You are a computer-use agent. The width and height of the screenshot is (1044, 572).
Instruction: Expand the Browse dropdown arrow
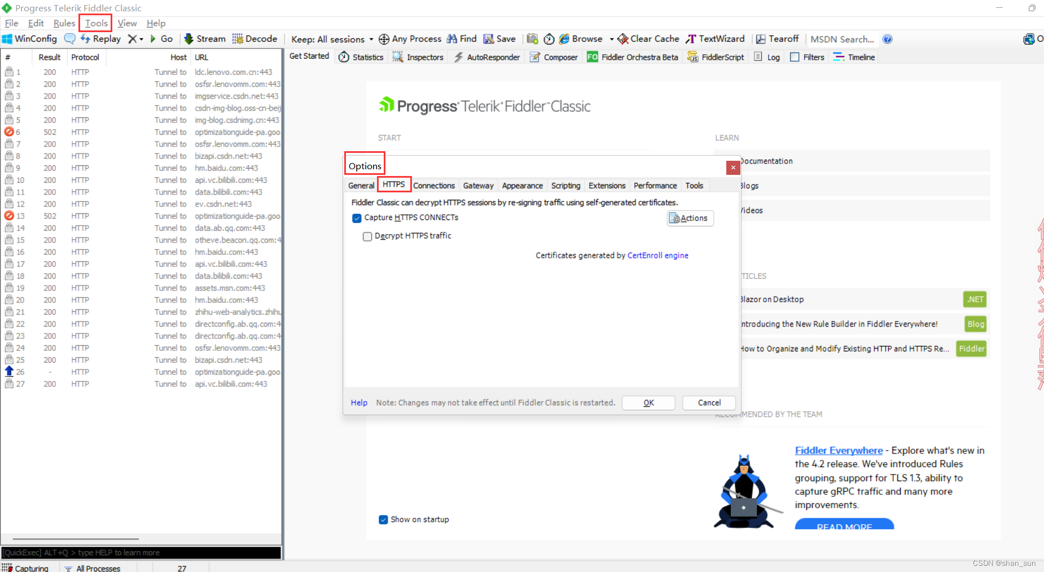pyautogui.click(x=611, y=39)
